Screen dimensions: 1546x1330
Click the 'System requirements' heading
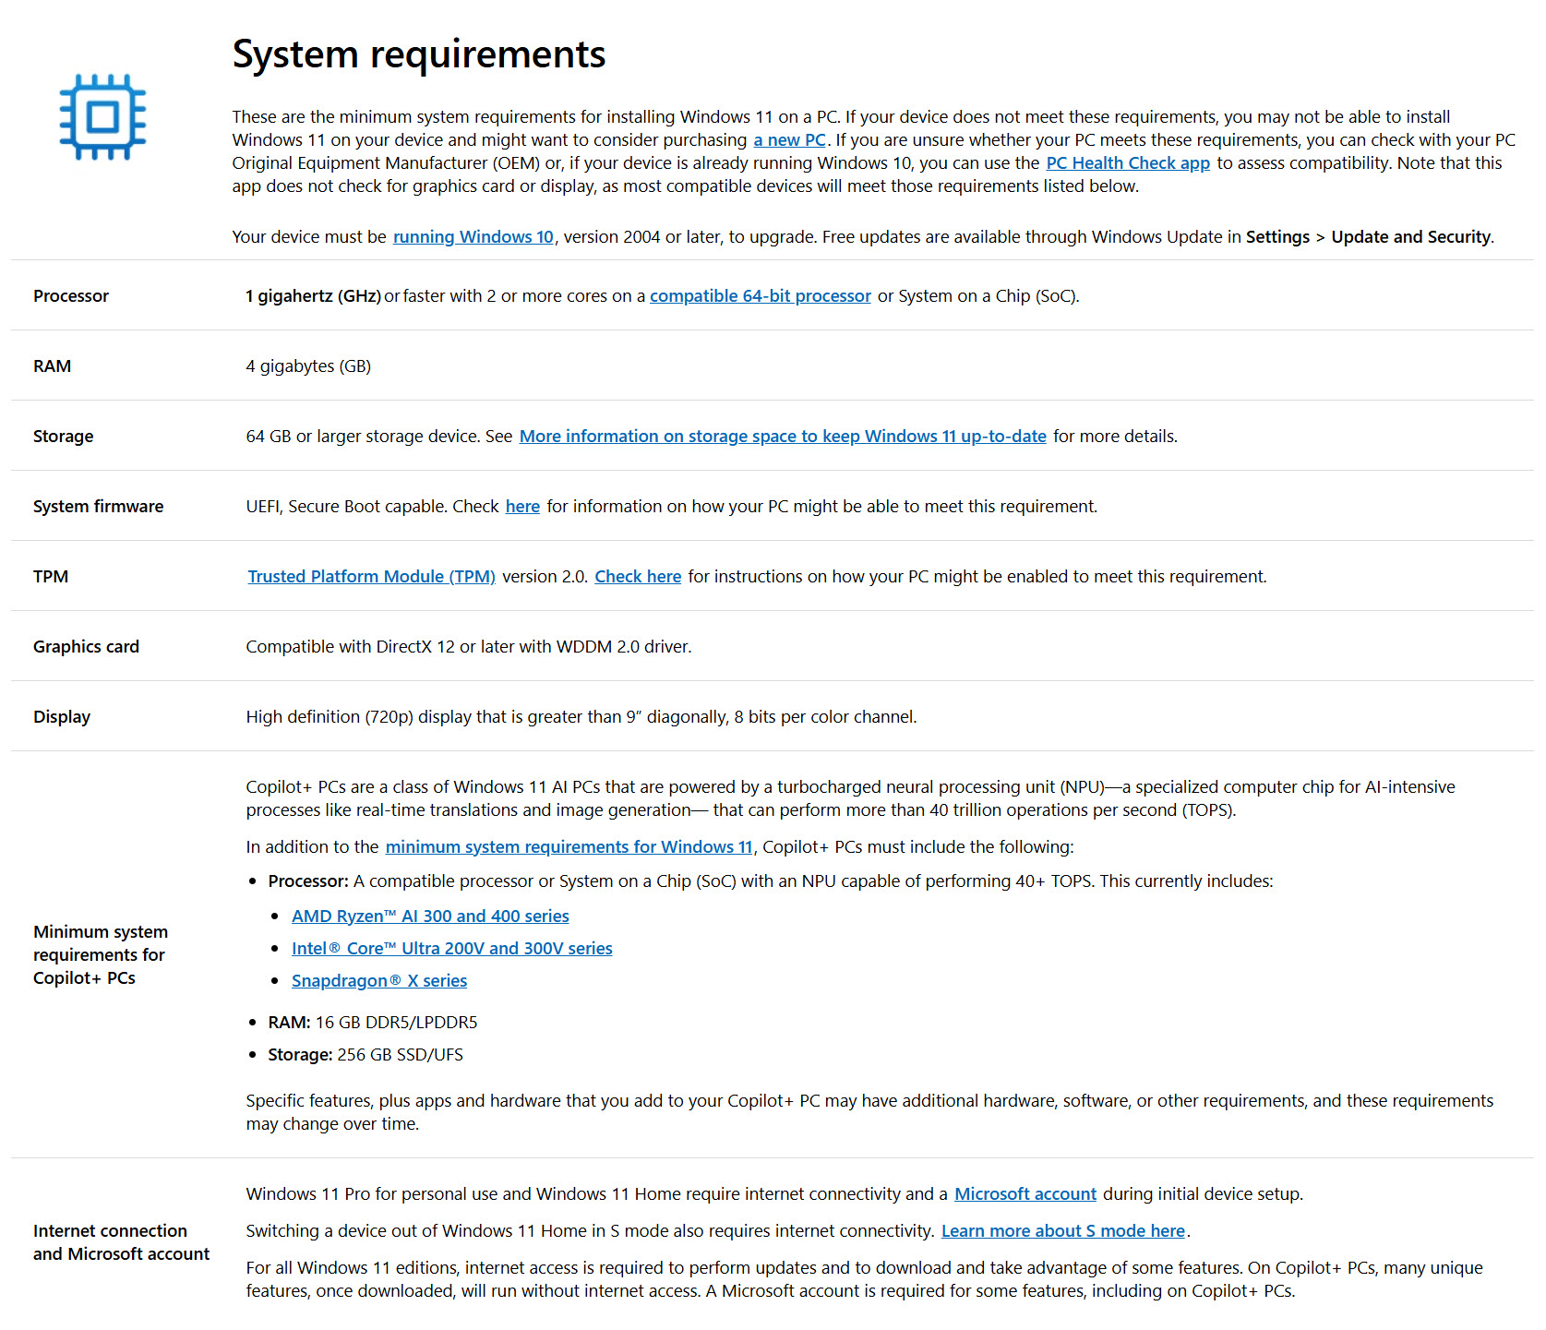click(418, 54)
